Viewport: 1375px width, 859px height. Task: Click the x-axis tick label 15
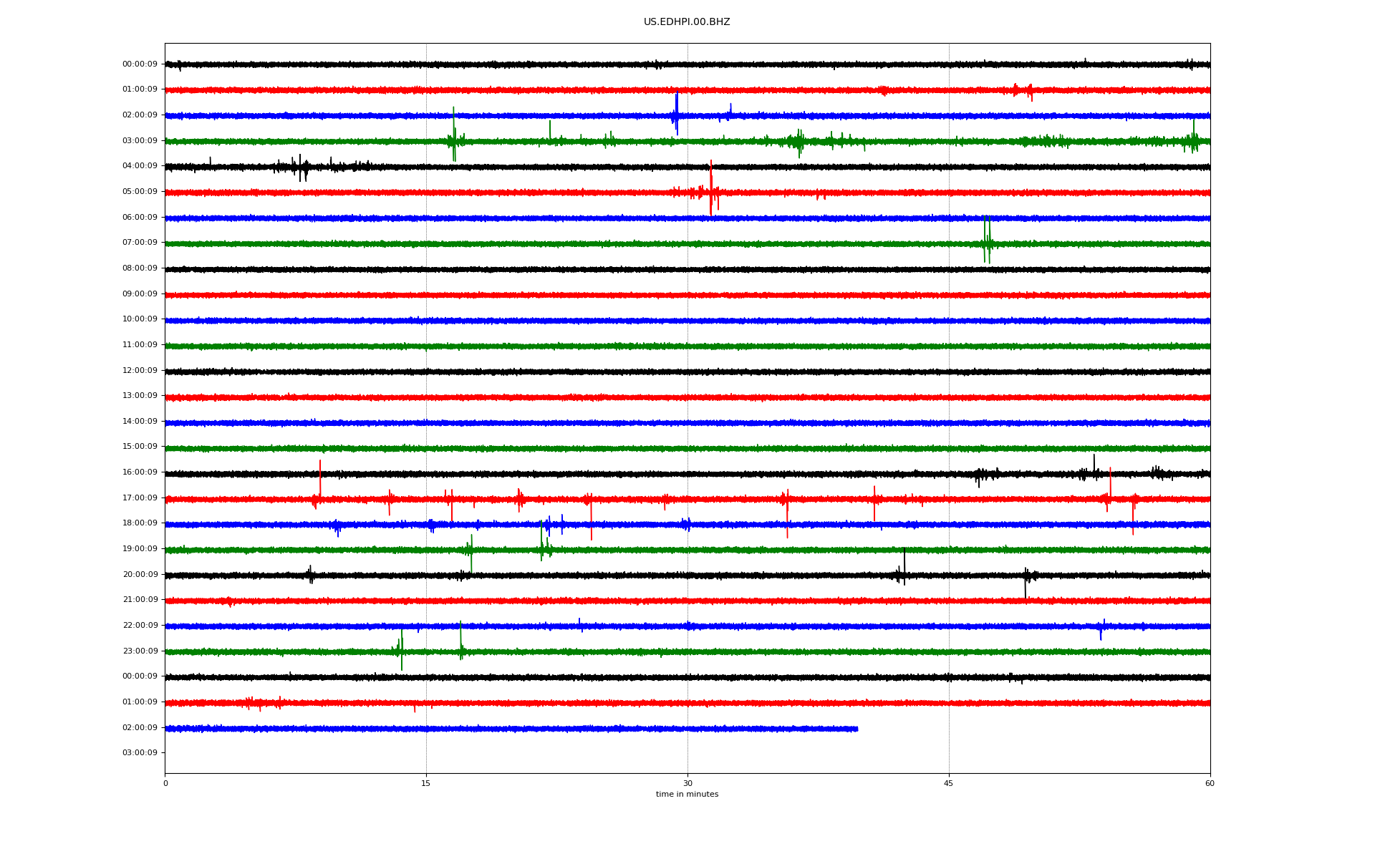[x=426, y=783]
